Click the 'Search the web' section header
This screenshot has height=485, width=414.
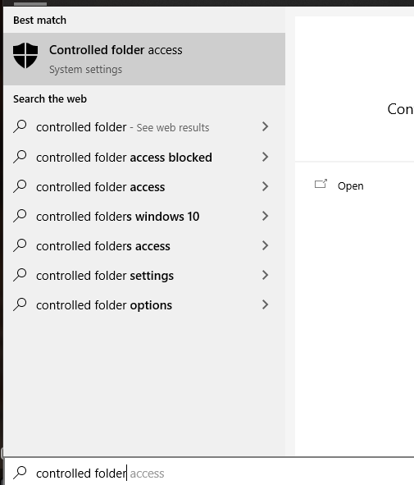pyautogui.click(x=50, y=99)
